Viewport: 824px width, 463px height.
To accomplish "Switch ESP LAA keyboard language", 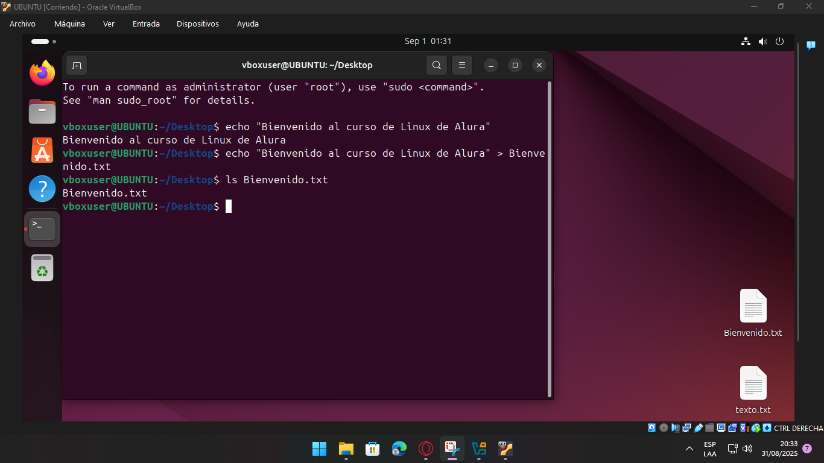I will [710, 449].
